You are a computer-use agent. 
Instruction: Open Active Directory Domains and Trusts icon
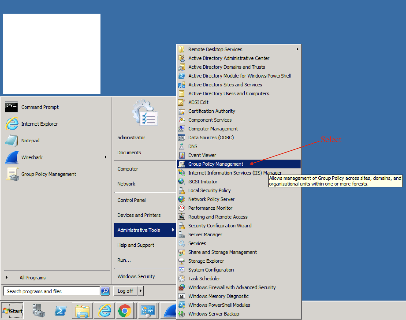(x=182, y=67)
